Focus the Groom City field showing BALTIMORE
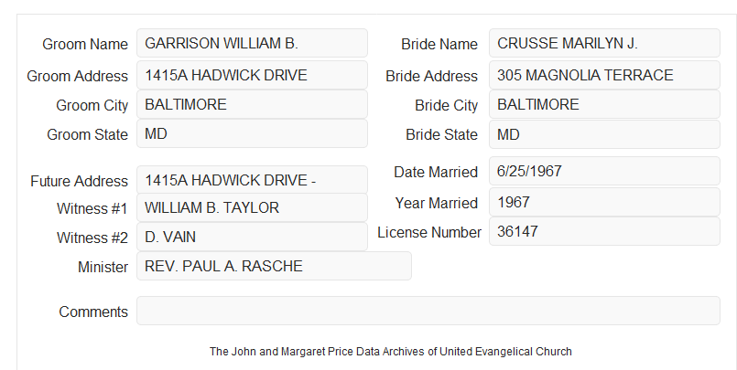The image size is (737, 370). click(252, 104)
